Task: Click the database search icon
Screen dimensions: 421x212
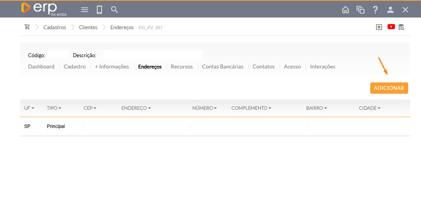Action: coord(401,27)
